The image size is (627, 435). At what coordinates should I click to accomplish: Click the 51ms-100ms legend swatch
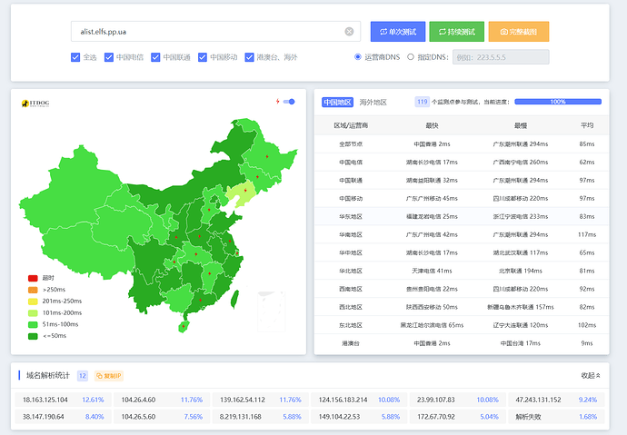33,324
